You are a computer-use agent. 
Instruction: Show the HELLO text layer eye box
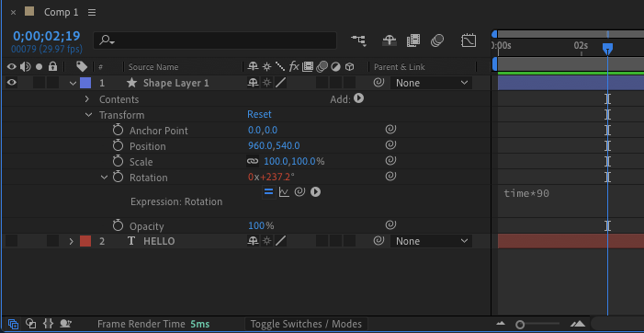[12, 241]
